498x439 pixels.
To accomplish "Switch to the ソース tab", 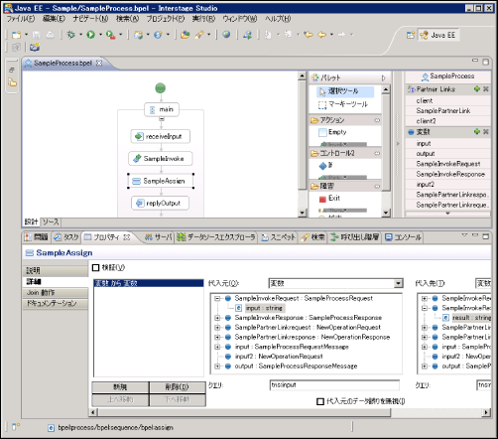I will [51, 221].
